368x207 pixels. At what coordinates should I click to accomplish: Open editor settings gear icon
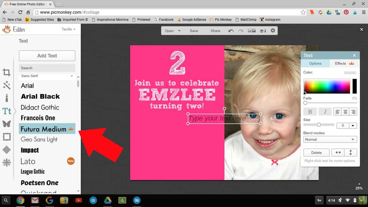(x=273, y=31)
